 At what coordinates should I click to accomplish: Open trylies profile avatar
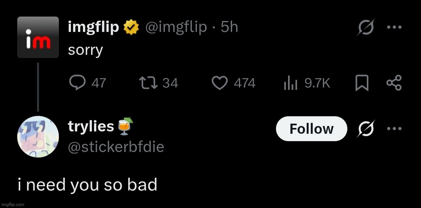tap(38, 136)
